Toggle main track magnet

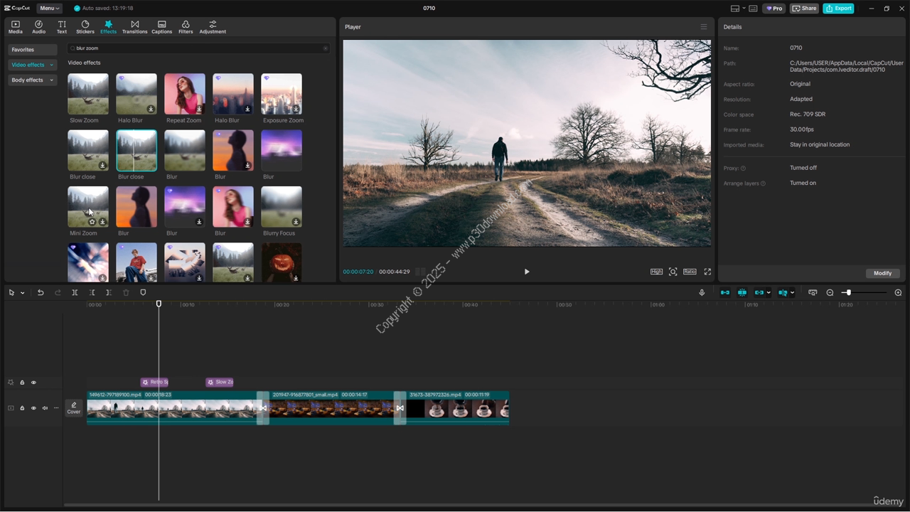click(725, 293)
